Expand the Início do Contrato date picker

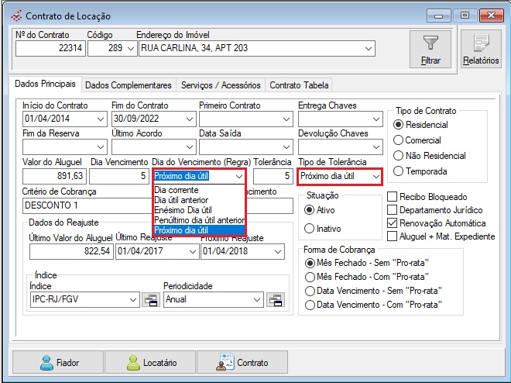click(x=101, y=119)
